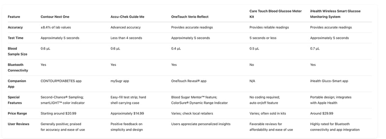Click the User Reviews row label
Viewport: 386px width, 139px height.
(x=18, y=124)
